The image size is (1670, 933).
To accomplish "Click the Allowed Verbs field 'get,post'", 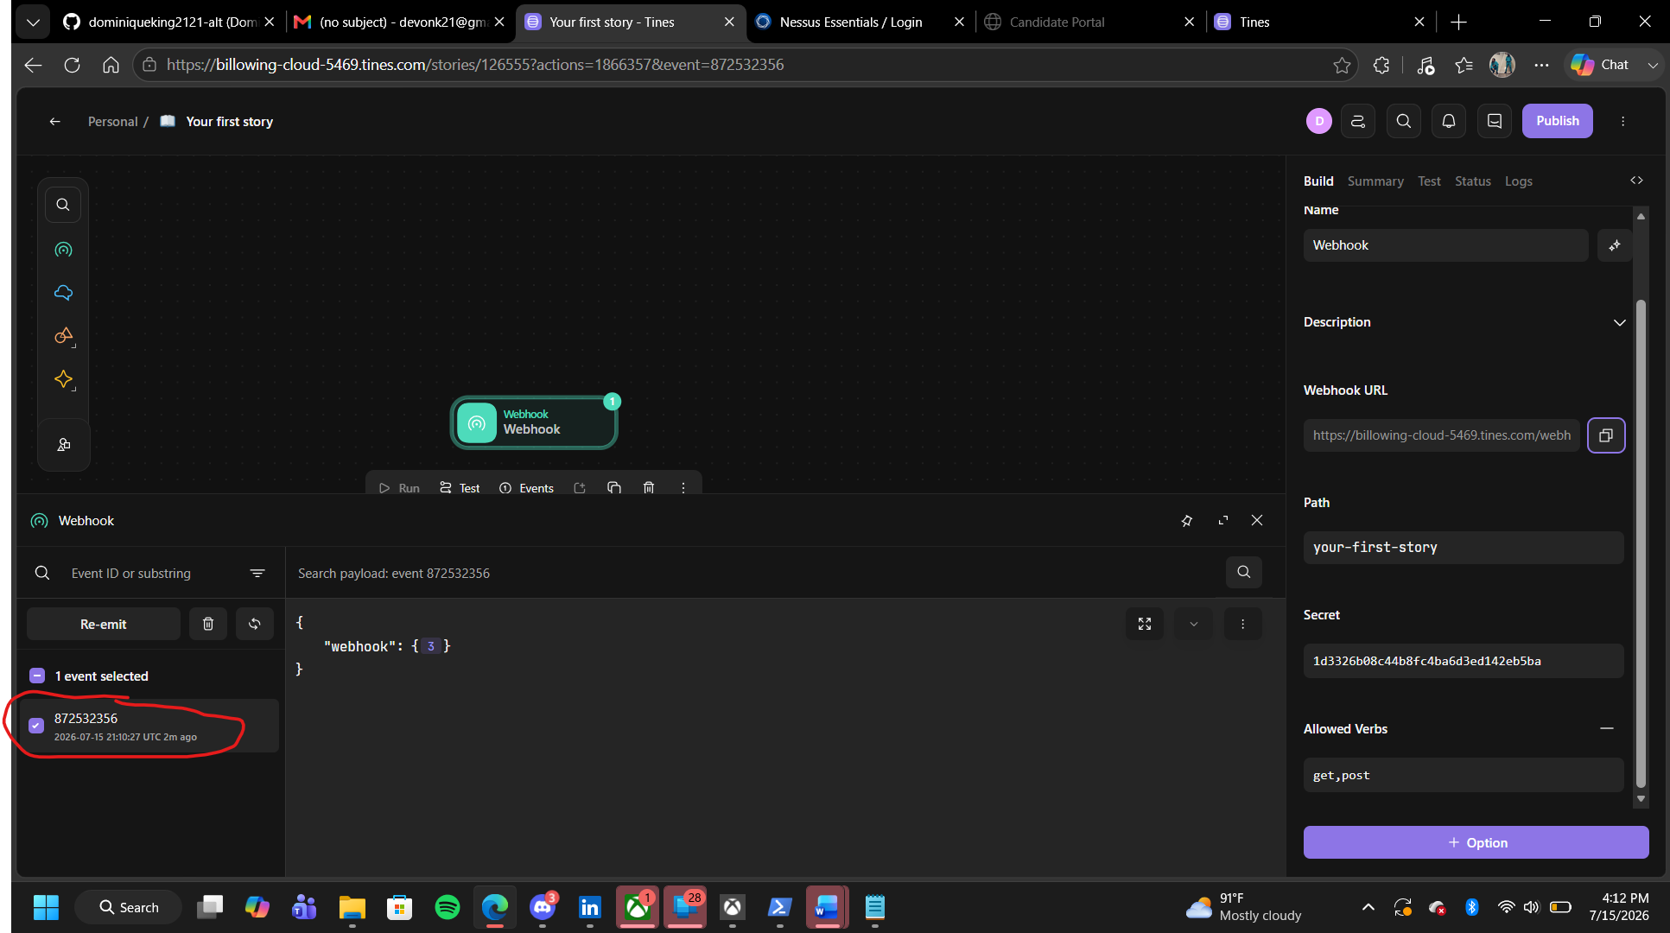I will tap(1464, 775).
